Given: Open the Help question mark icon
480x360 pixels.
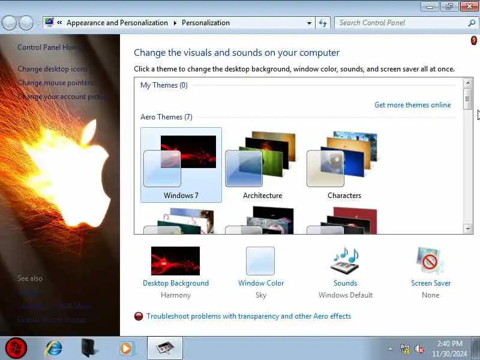Looking at the screenshot, I should coord(473,40).
